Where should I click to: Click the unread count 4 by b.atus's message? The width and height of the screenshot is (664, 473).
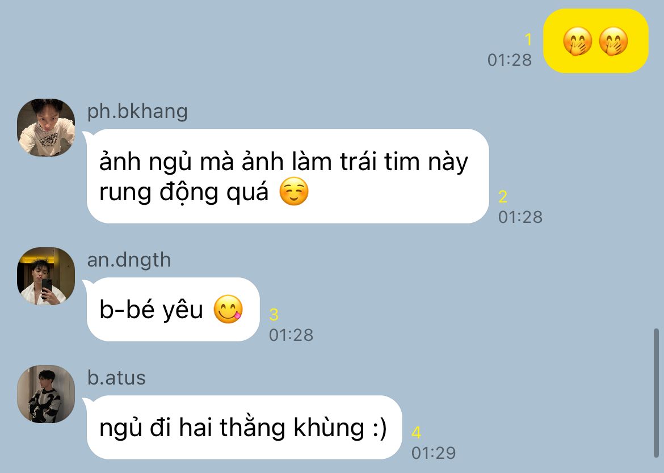click(x=416, y=433)
